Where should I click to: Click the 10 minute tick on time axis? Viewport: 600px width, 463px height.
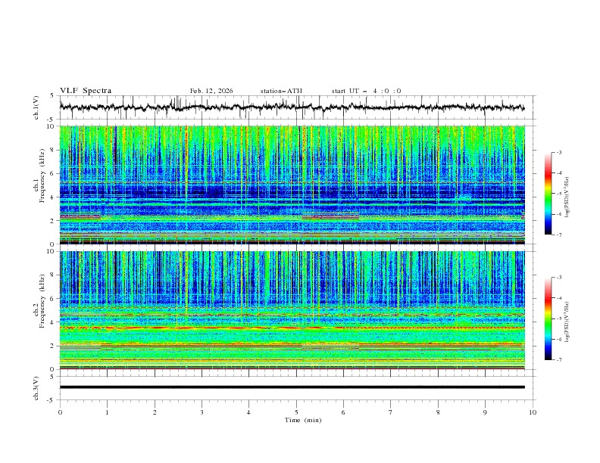coord(533,412)
